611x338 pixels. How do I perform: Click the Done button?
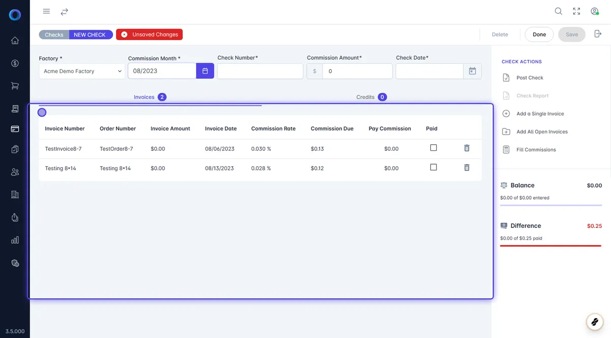[539, 35]
